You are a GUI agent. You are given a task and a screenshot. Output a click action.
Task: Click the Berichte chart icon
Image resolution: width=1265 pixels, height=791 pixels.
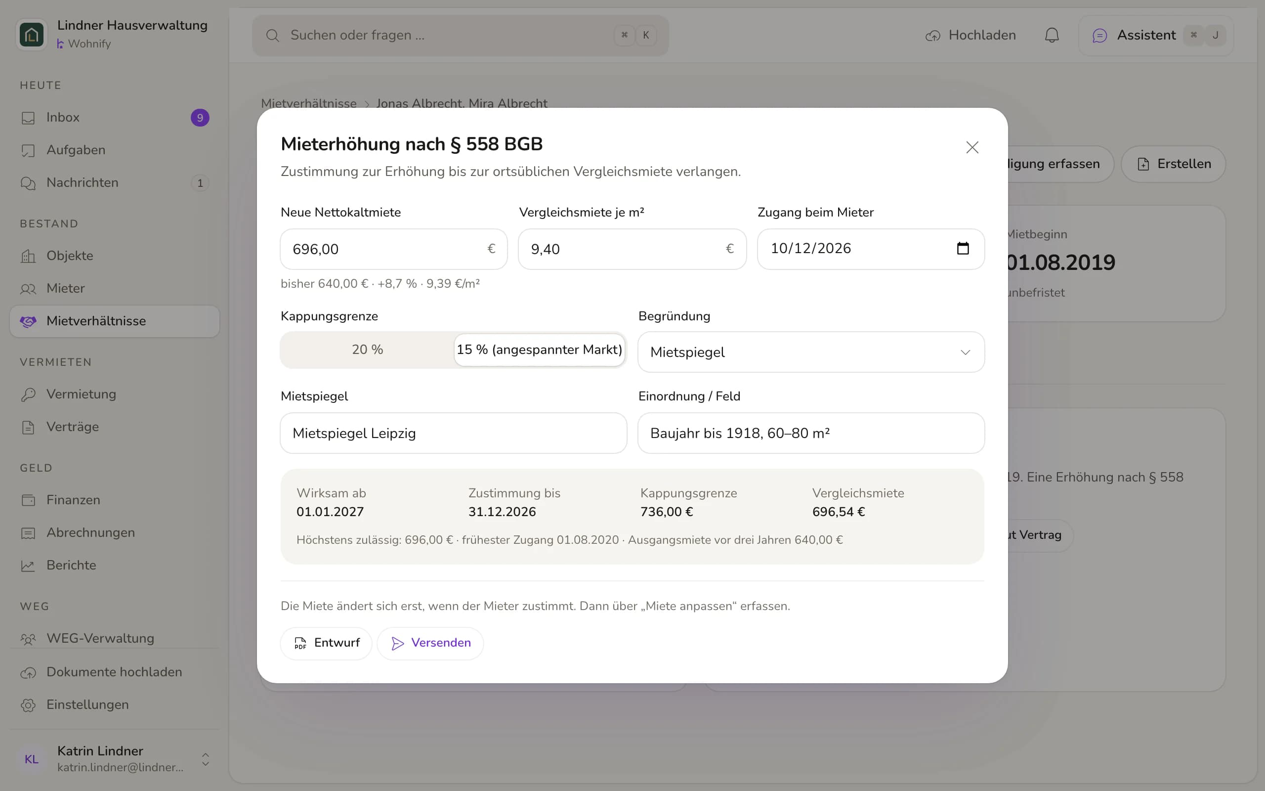pyautogui.click(x=28, y=566)
